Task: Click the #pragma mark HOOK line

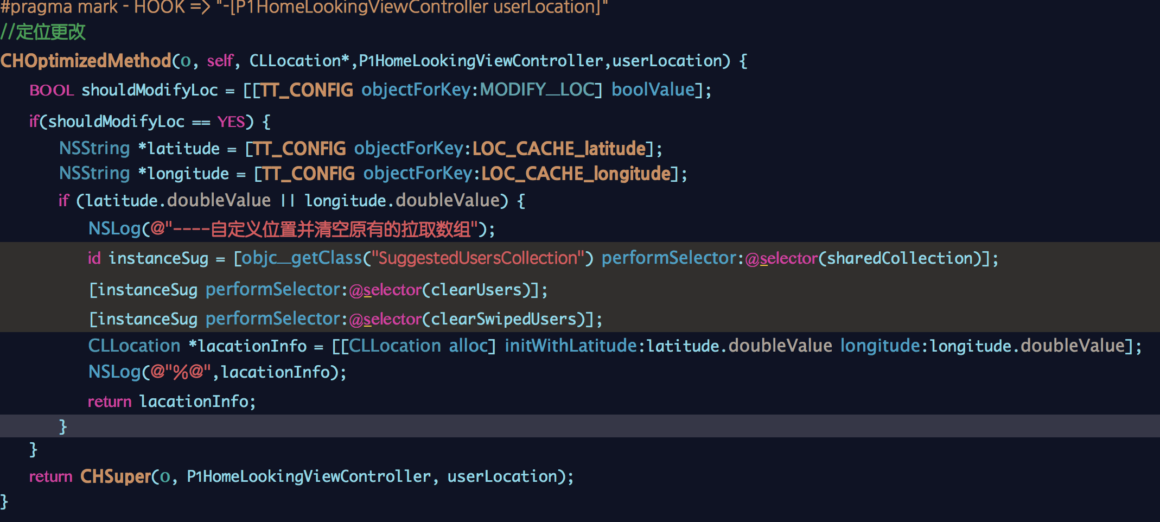Action: point(304,8)
